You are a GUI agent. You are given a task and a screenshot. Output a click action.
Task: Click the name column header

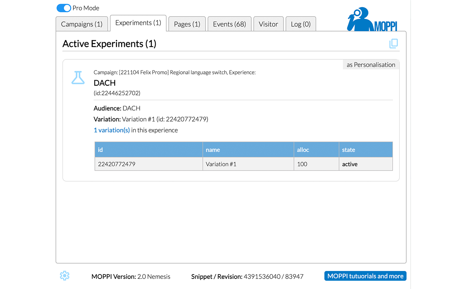248,150
